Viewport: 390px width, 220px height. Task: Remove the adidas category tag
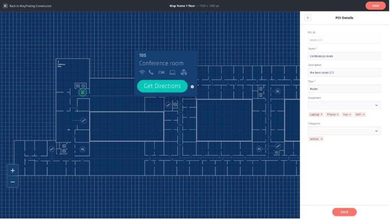[321, 139]
